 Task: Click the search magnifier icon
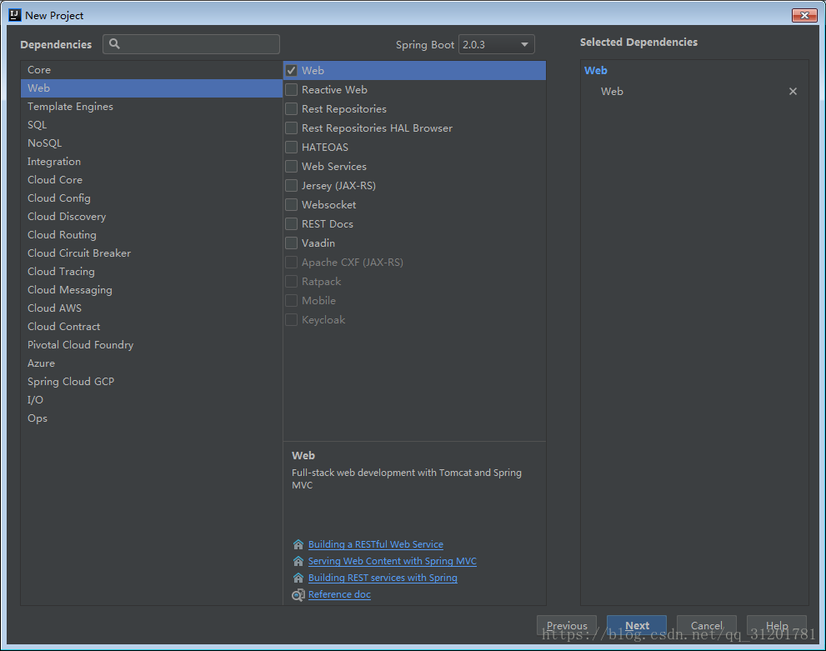pyautogui.click(x=114, y=44)
